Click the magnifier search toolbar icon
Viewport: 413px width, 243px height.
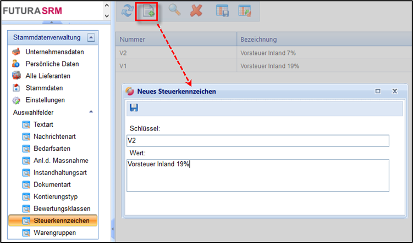point(175,12)
